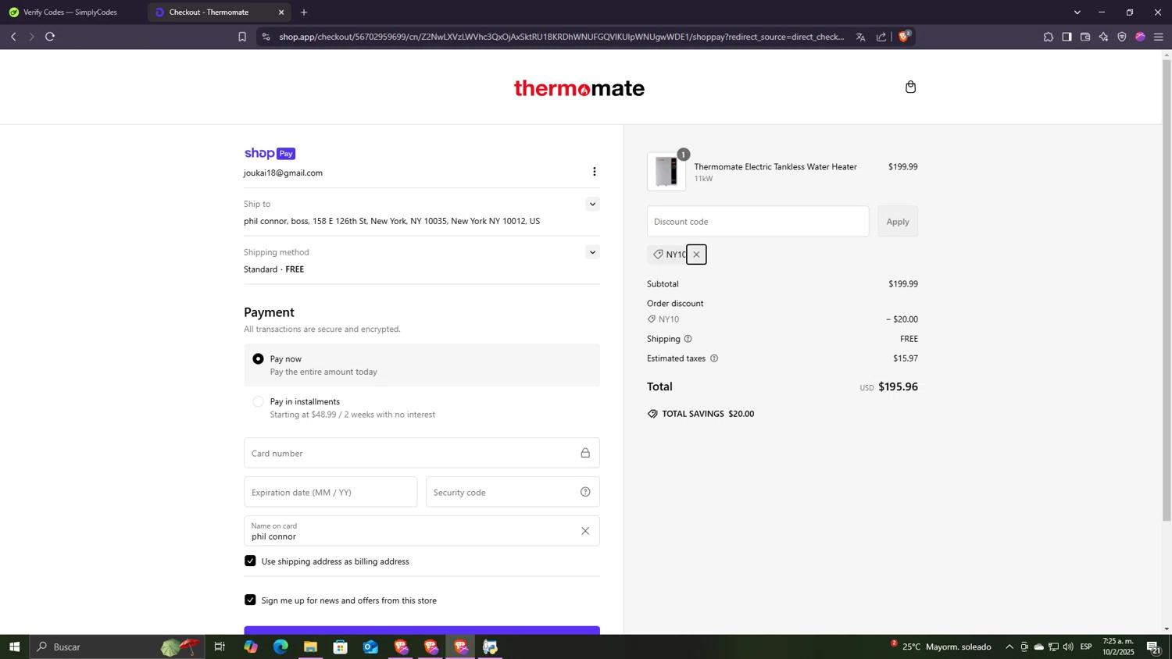Click the Apply discount button

pos(898,222)
